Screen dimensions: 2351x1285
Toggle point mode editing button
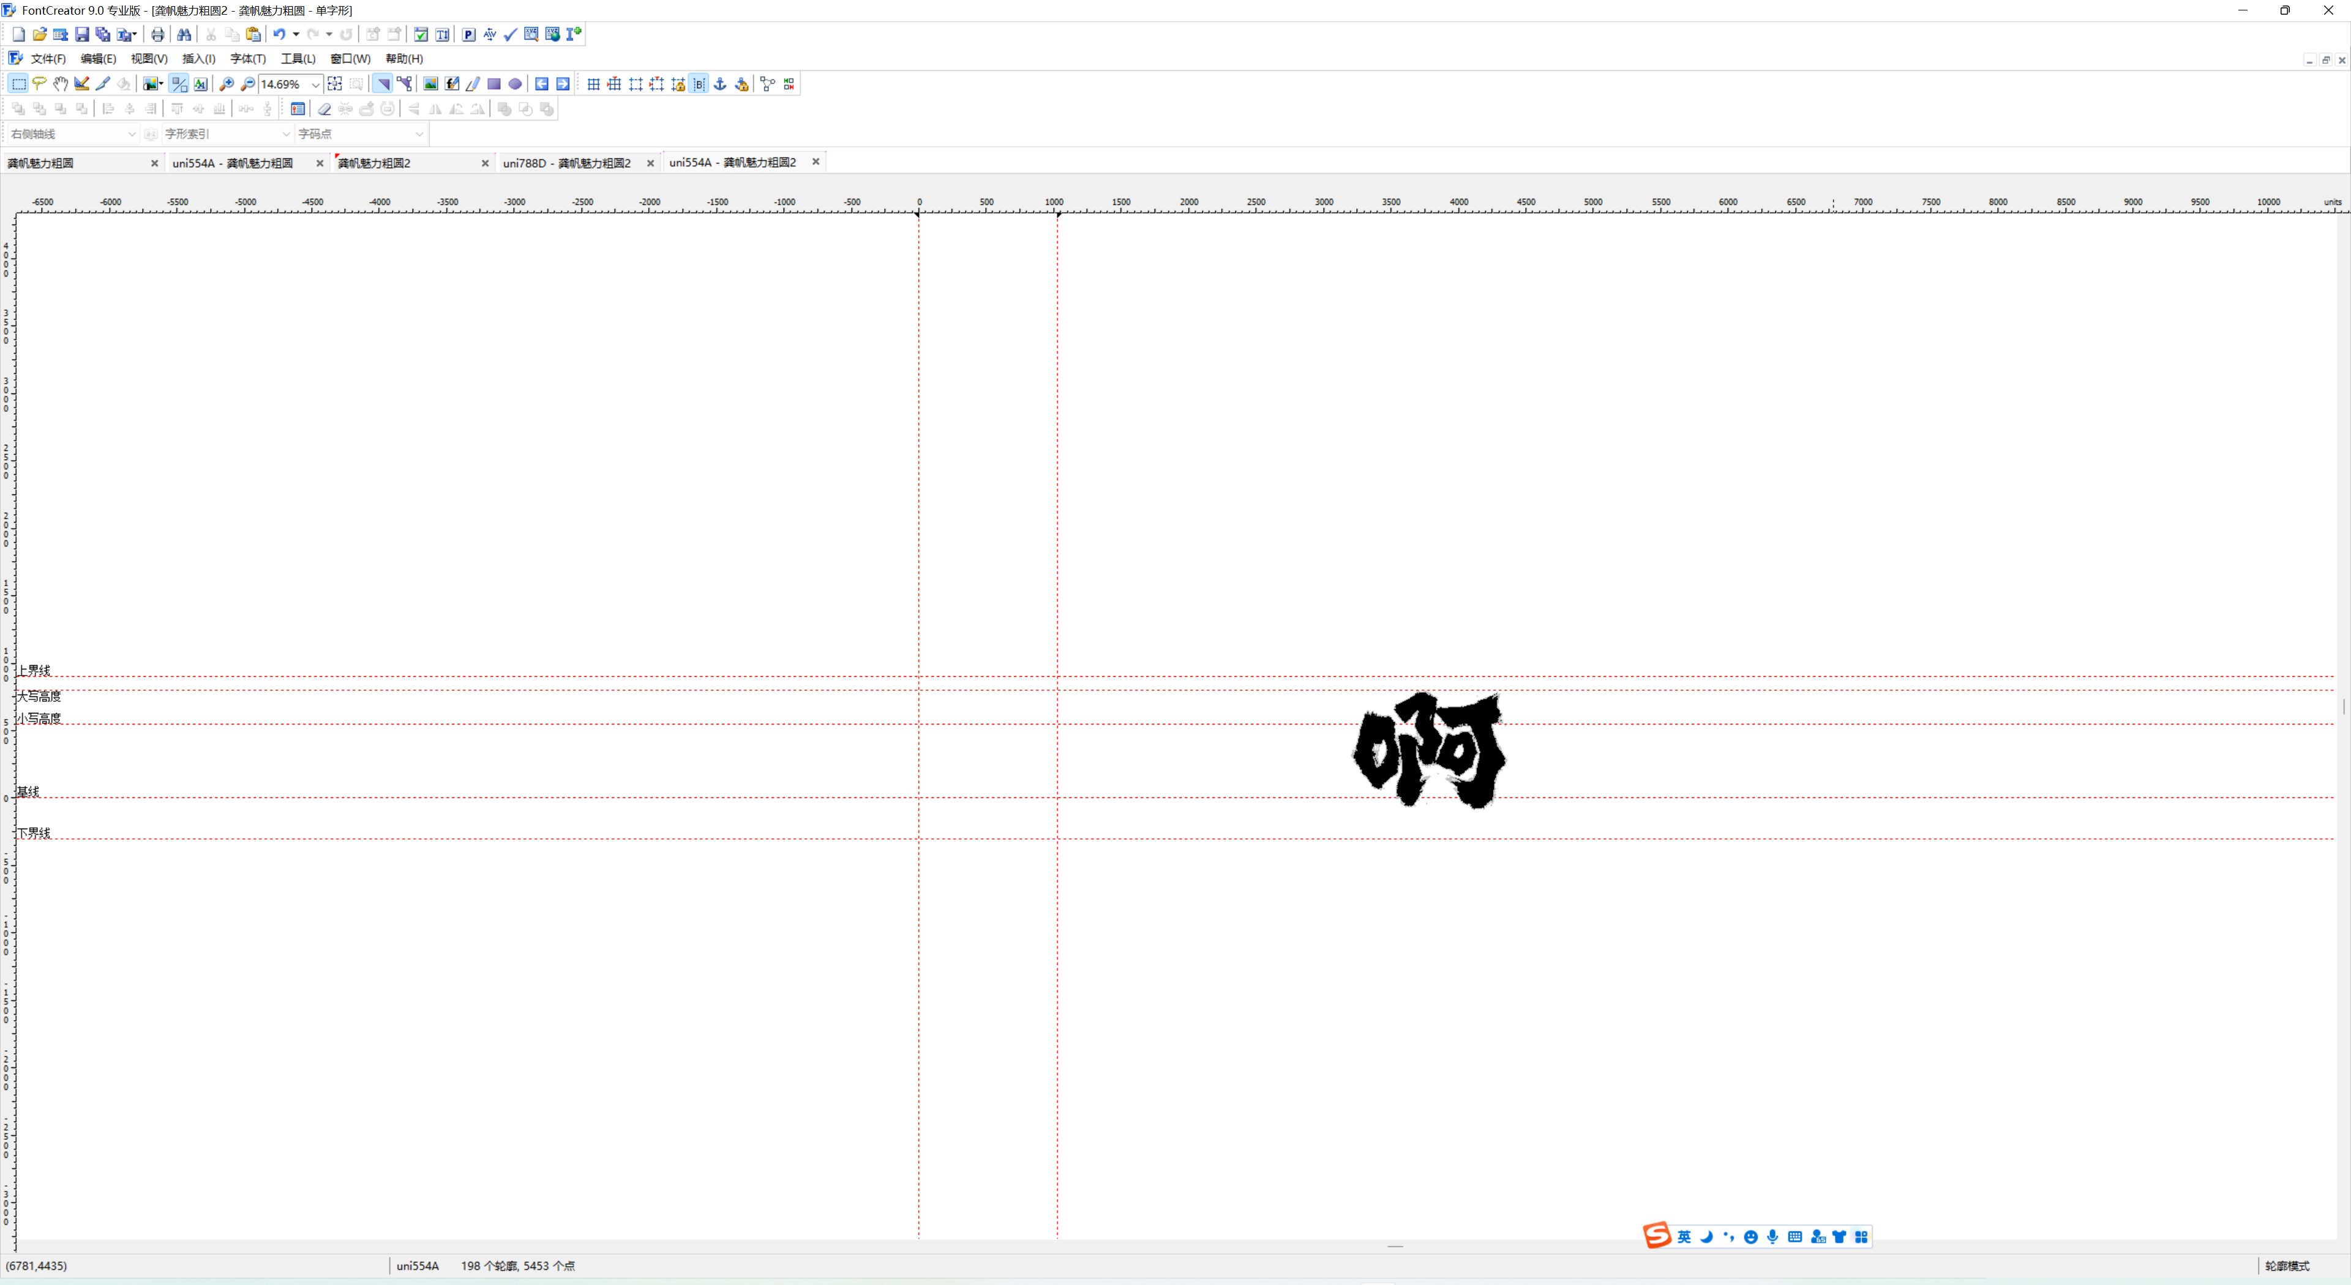point(404,84)
